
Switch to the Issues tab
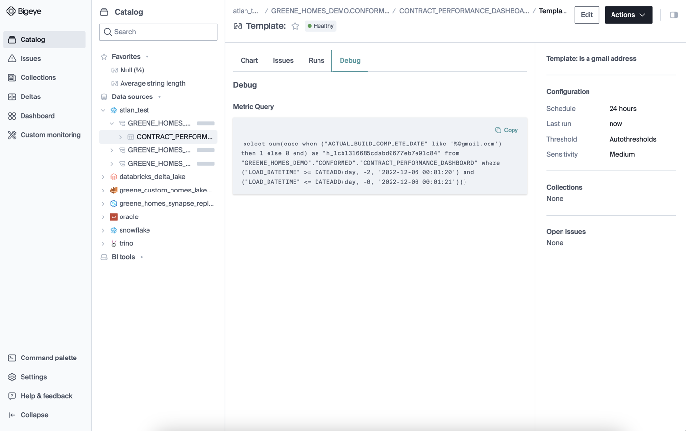tap(283, 61)
